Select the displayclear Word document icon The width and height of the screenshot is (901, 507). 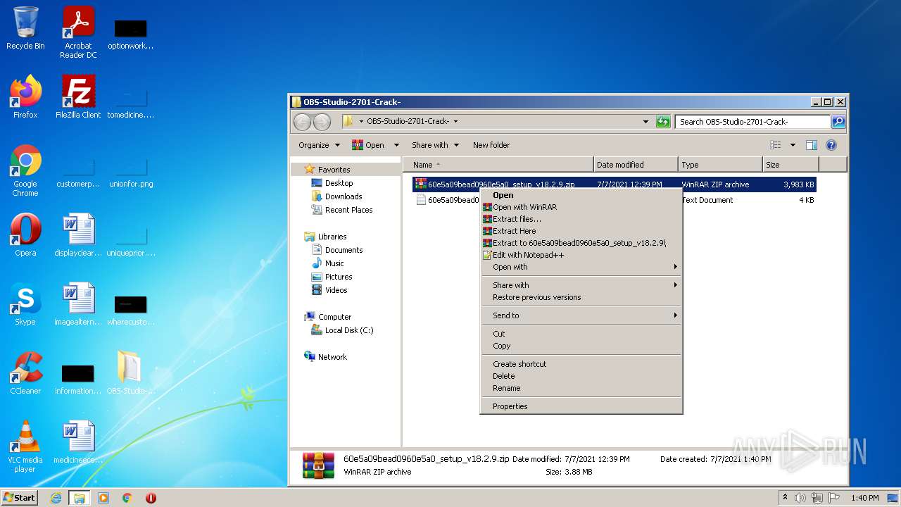coord(78,234)
